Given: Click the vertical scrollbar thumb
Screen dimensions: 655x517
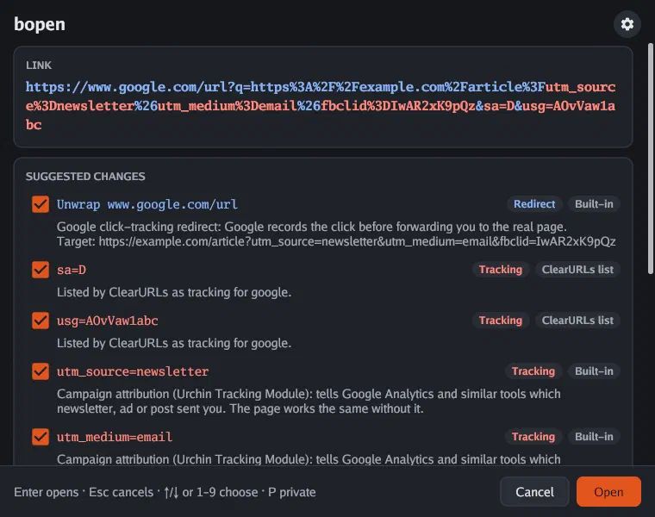Looking at the screenshot, I should click(x=651, y=159).
